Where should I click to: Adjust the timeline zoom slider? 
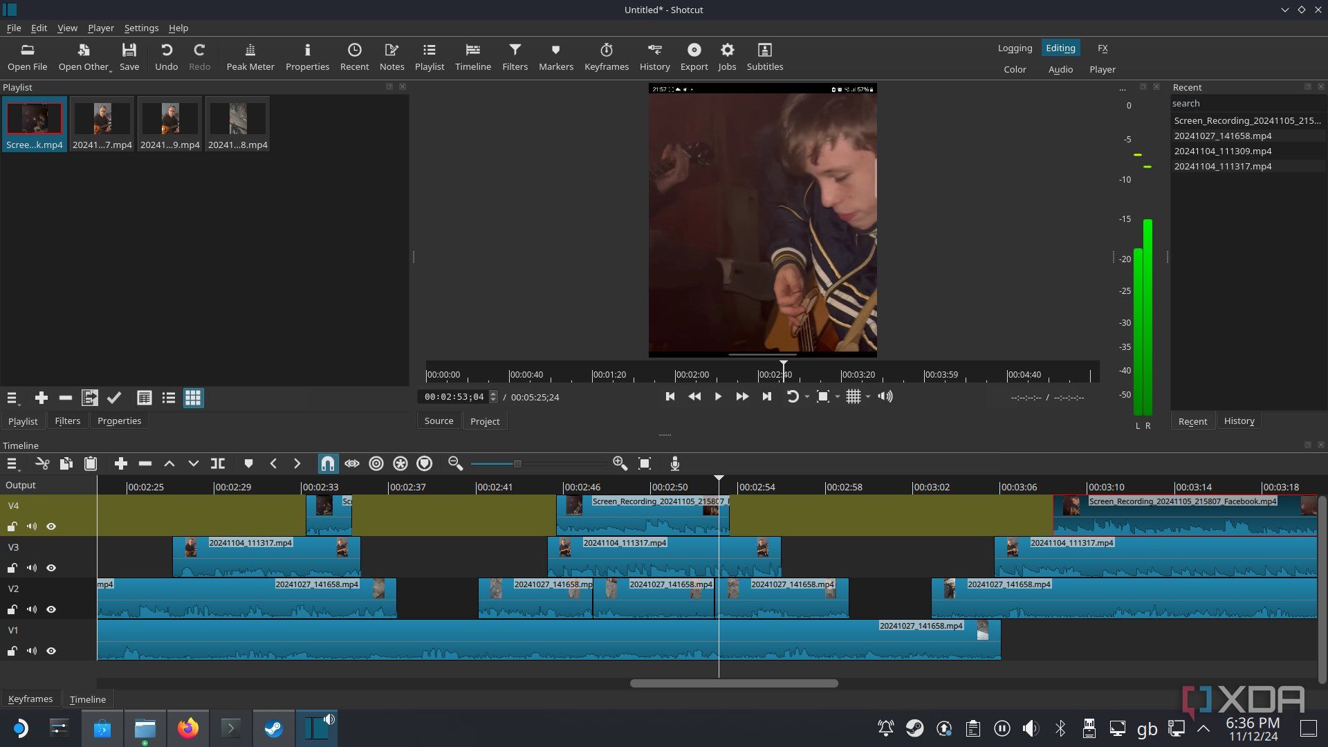(x=517, y=464)
